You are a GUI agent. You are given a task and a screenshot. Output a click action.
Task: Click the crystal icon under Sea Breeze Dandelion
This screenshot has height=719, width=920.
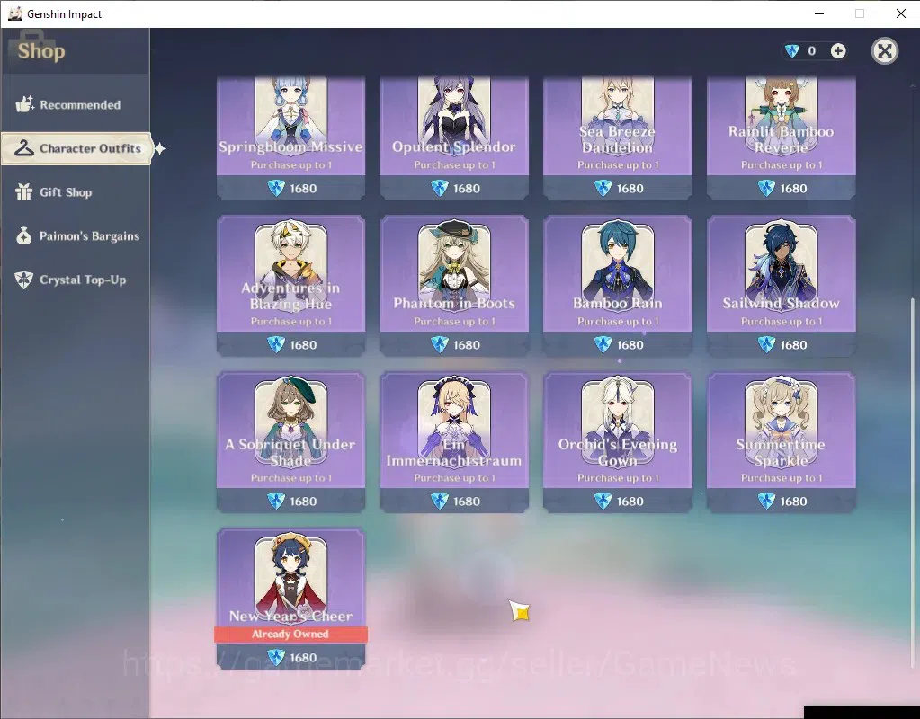(603, 188)
